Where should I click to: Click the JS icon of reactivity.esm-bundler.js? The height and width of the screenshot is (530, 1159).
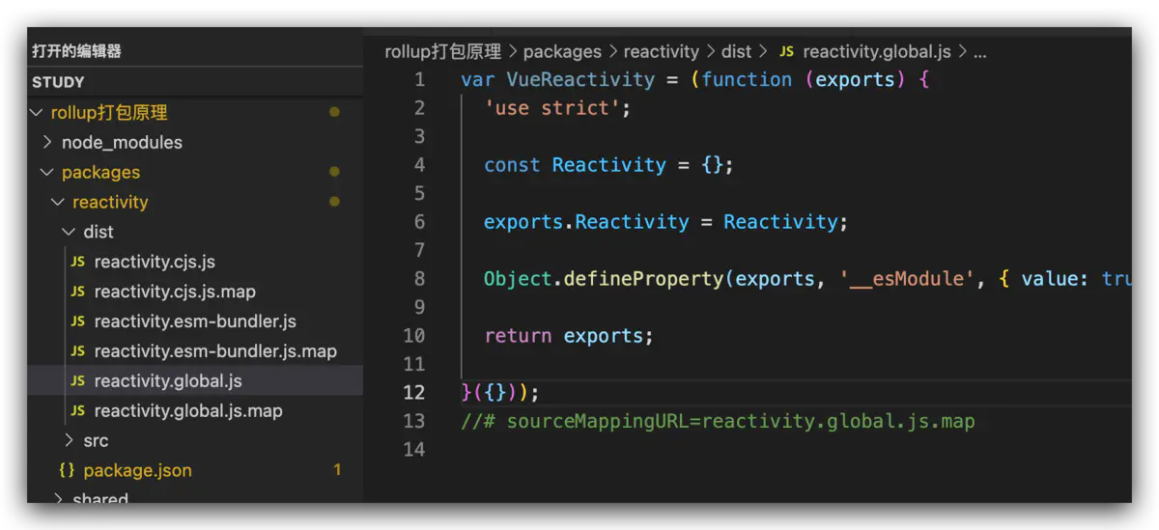click(77, 321)
